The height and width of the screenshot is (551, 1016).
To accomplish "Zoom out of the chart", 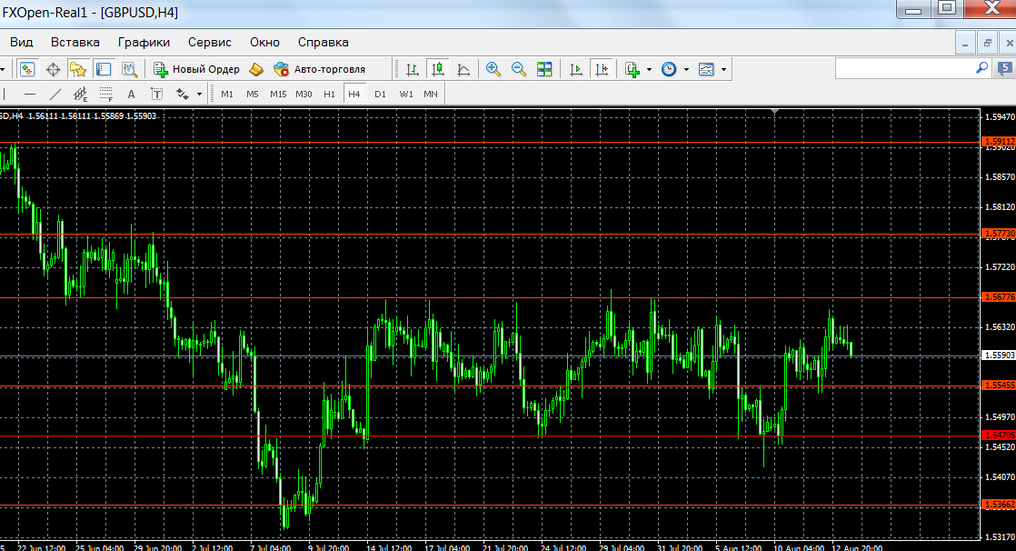I will pos(519,69).
